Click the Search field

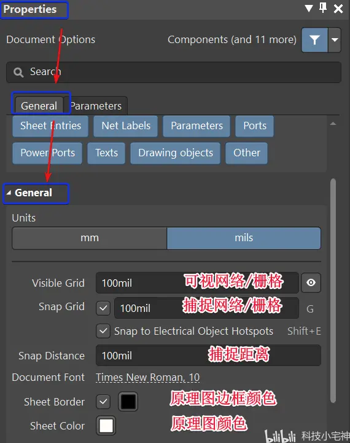(174, 72)
